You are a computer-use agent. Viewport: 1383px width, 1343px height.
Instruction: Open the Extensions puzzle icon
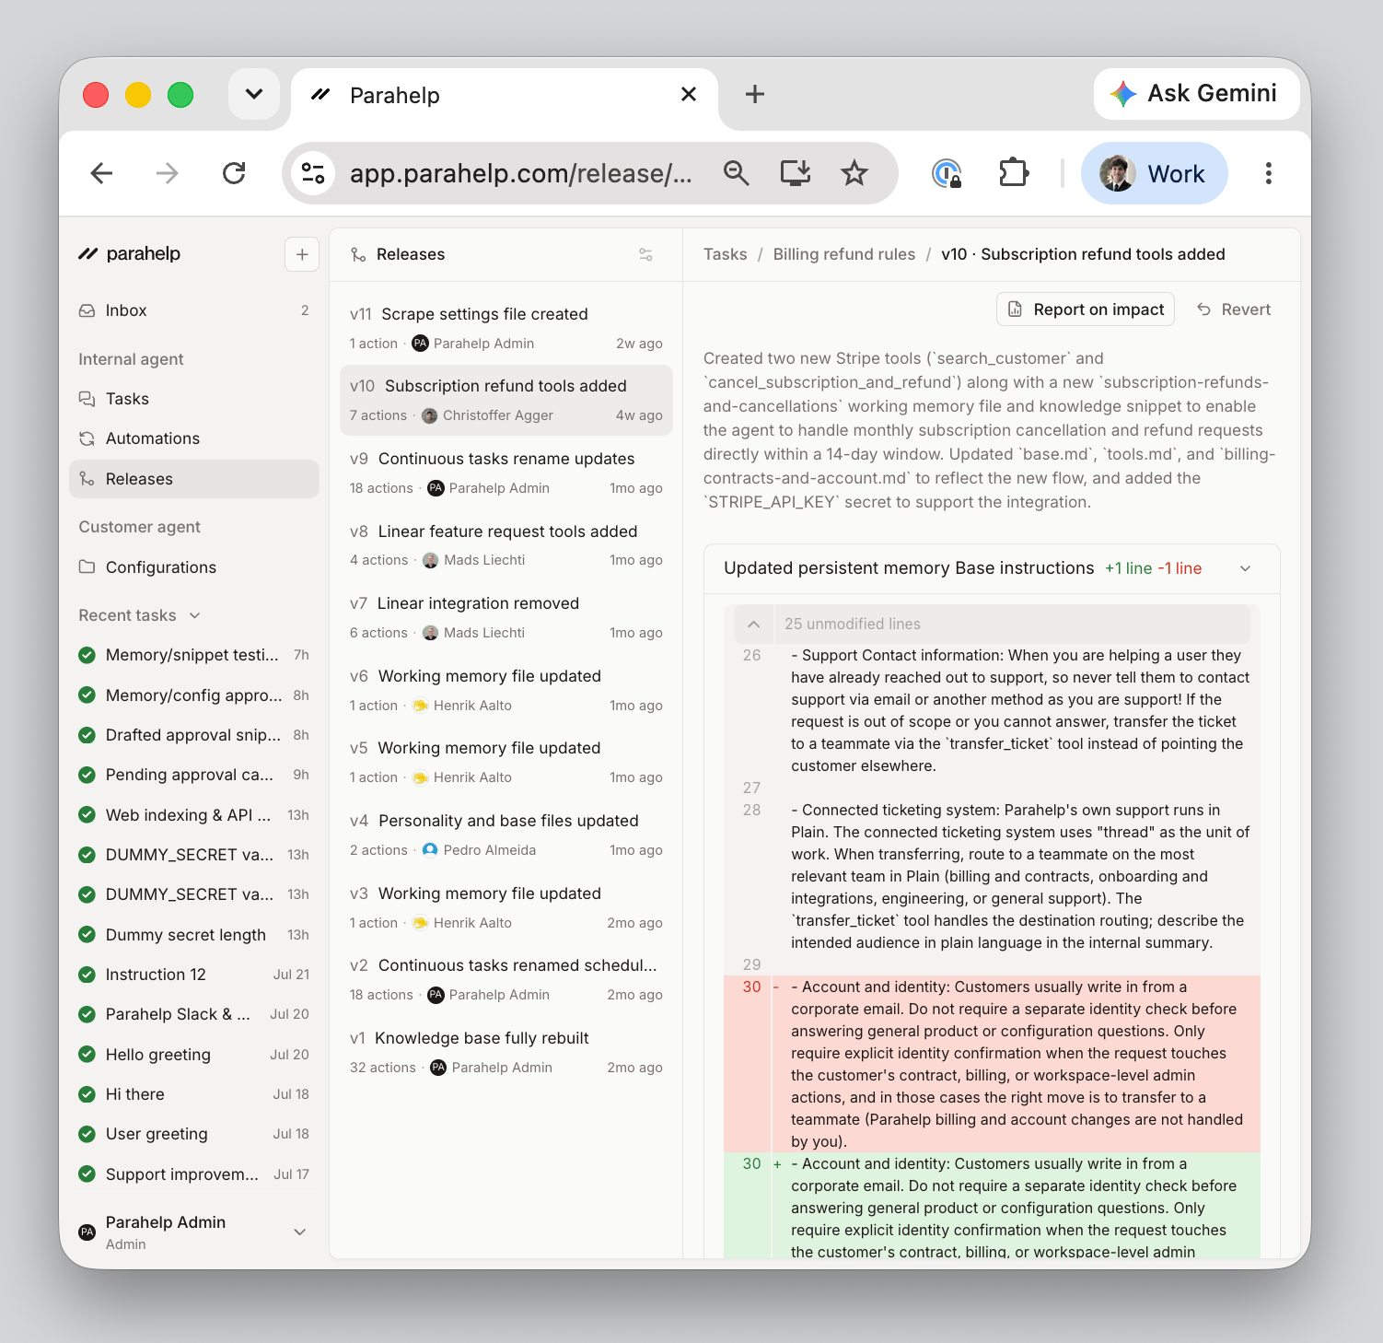1014,173
